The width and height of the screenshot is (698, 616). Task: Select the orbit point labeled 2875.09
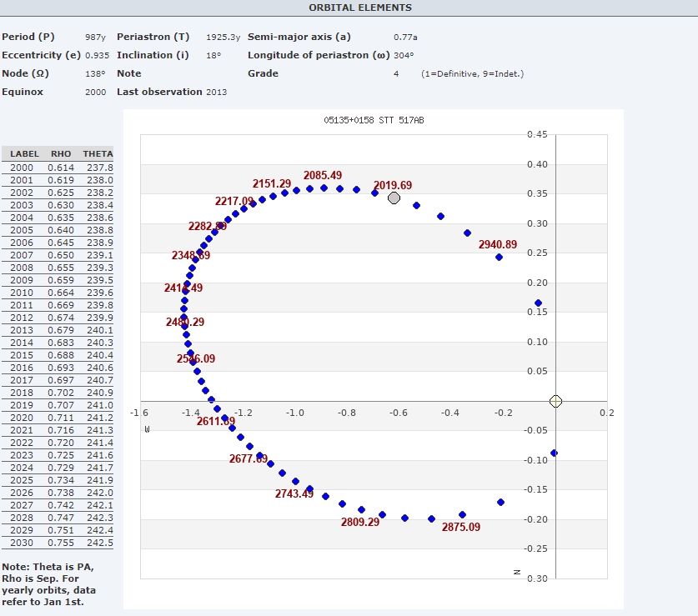(x=462, y=514)
